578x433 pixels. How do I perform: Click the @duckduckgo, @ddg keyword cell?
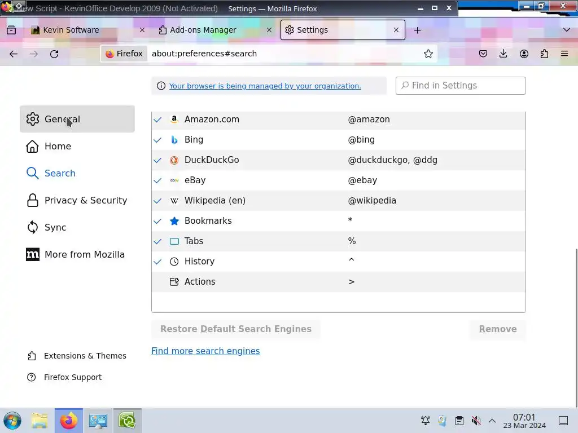(x=393, y=160)
